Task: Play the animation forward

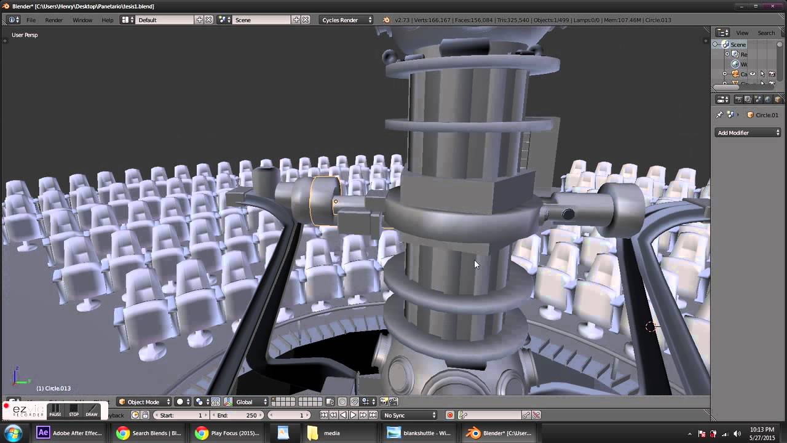Action: tap(353, 415)
